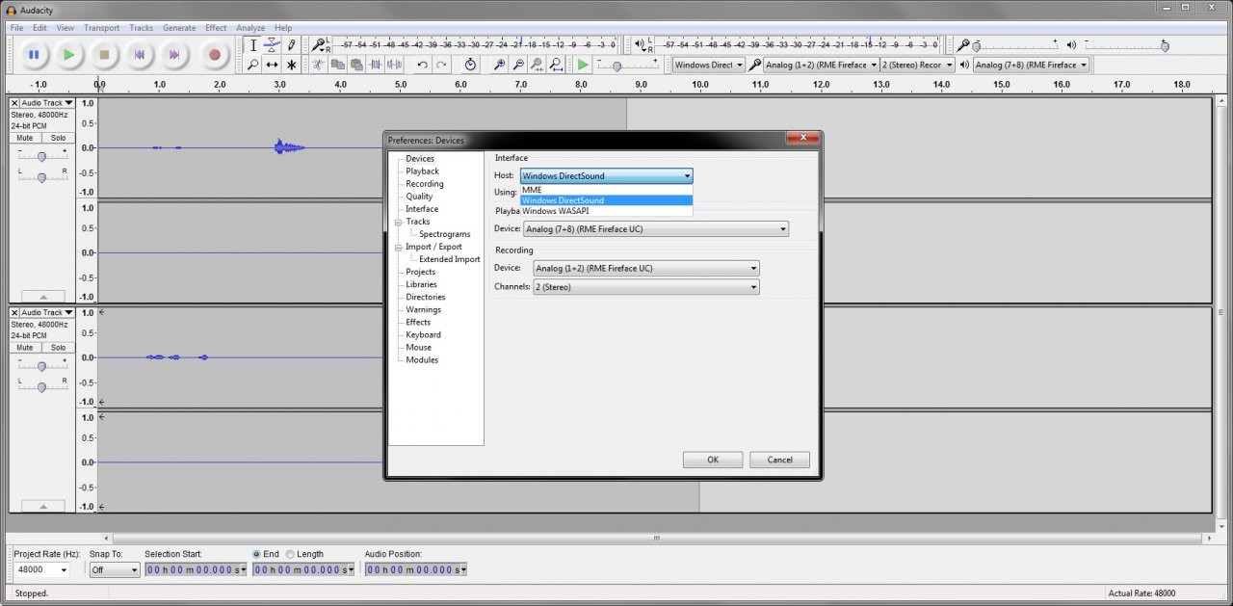The width and height of the screenshot is (1233, 606).
Task: Click the Undo arrow icon
Action: click(422, 65)
